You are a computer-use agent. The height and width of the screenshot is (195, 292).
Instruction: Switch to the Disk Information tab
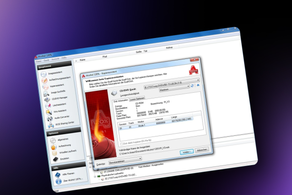(121, 100)
